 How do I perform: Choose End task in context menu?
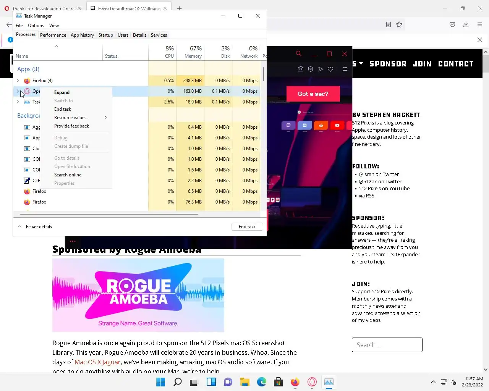pos(76,109)
